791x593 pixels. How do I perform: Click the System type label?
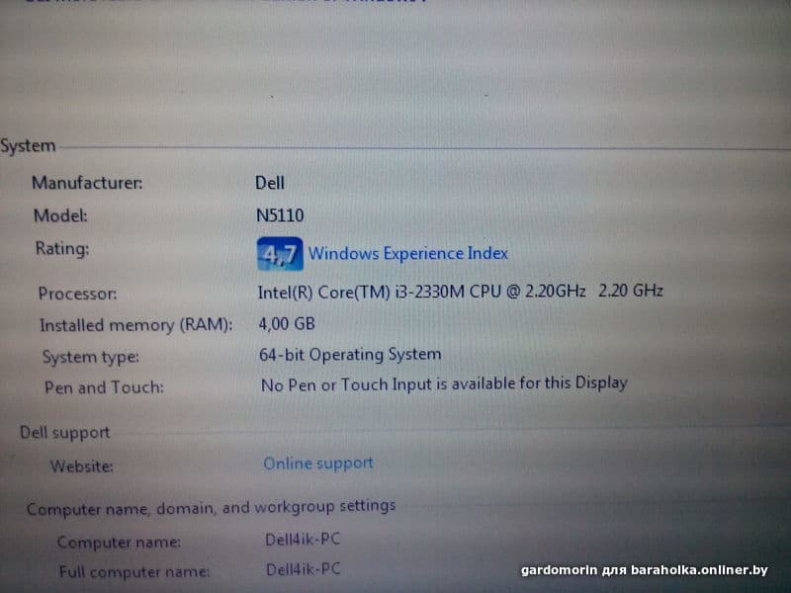(x=91, y=357)
